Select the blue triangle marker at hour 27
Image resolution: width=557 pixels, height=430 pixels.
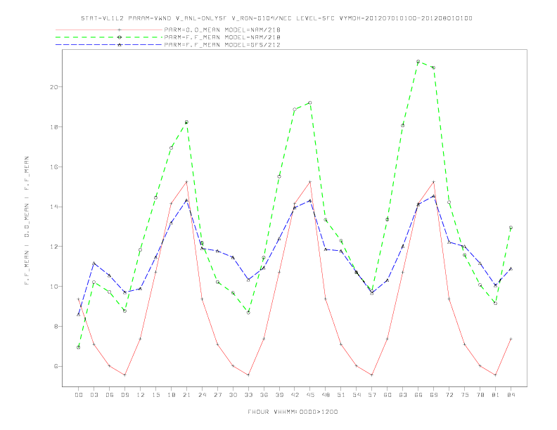click(217, 251)
